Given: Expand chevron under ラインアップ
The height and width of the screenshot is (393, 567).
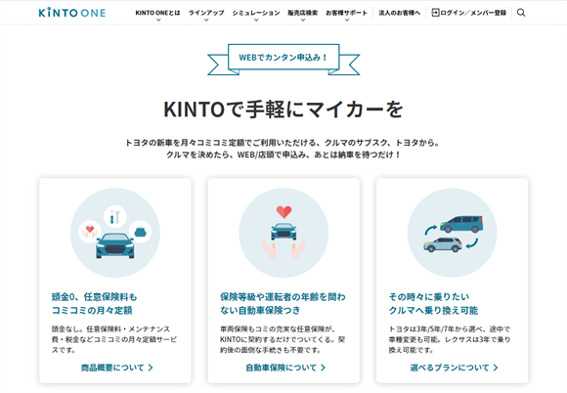Looking at the screenshot, I should point(206,21).
